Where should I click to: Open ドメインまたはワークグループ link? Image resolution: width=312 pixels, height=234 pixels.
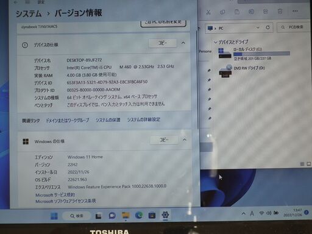click(x=68, y=120)
